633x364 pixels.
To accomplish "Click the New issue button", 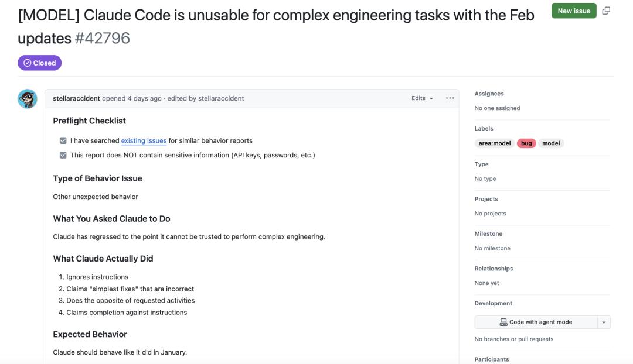I will point(573,11).
